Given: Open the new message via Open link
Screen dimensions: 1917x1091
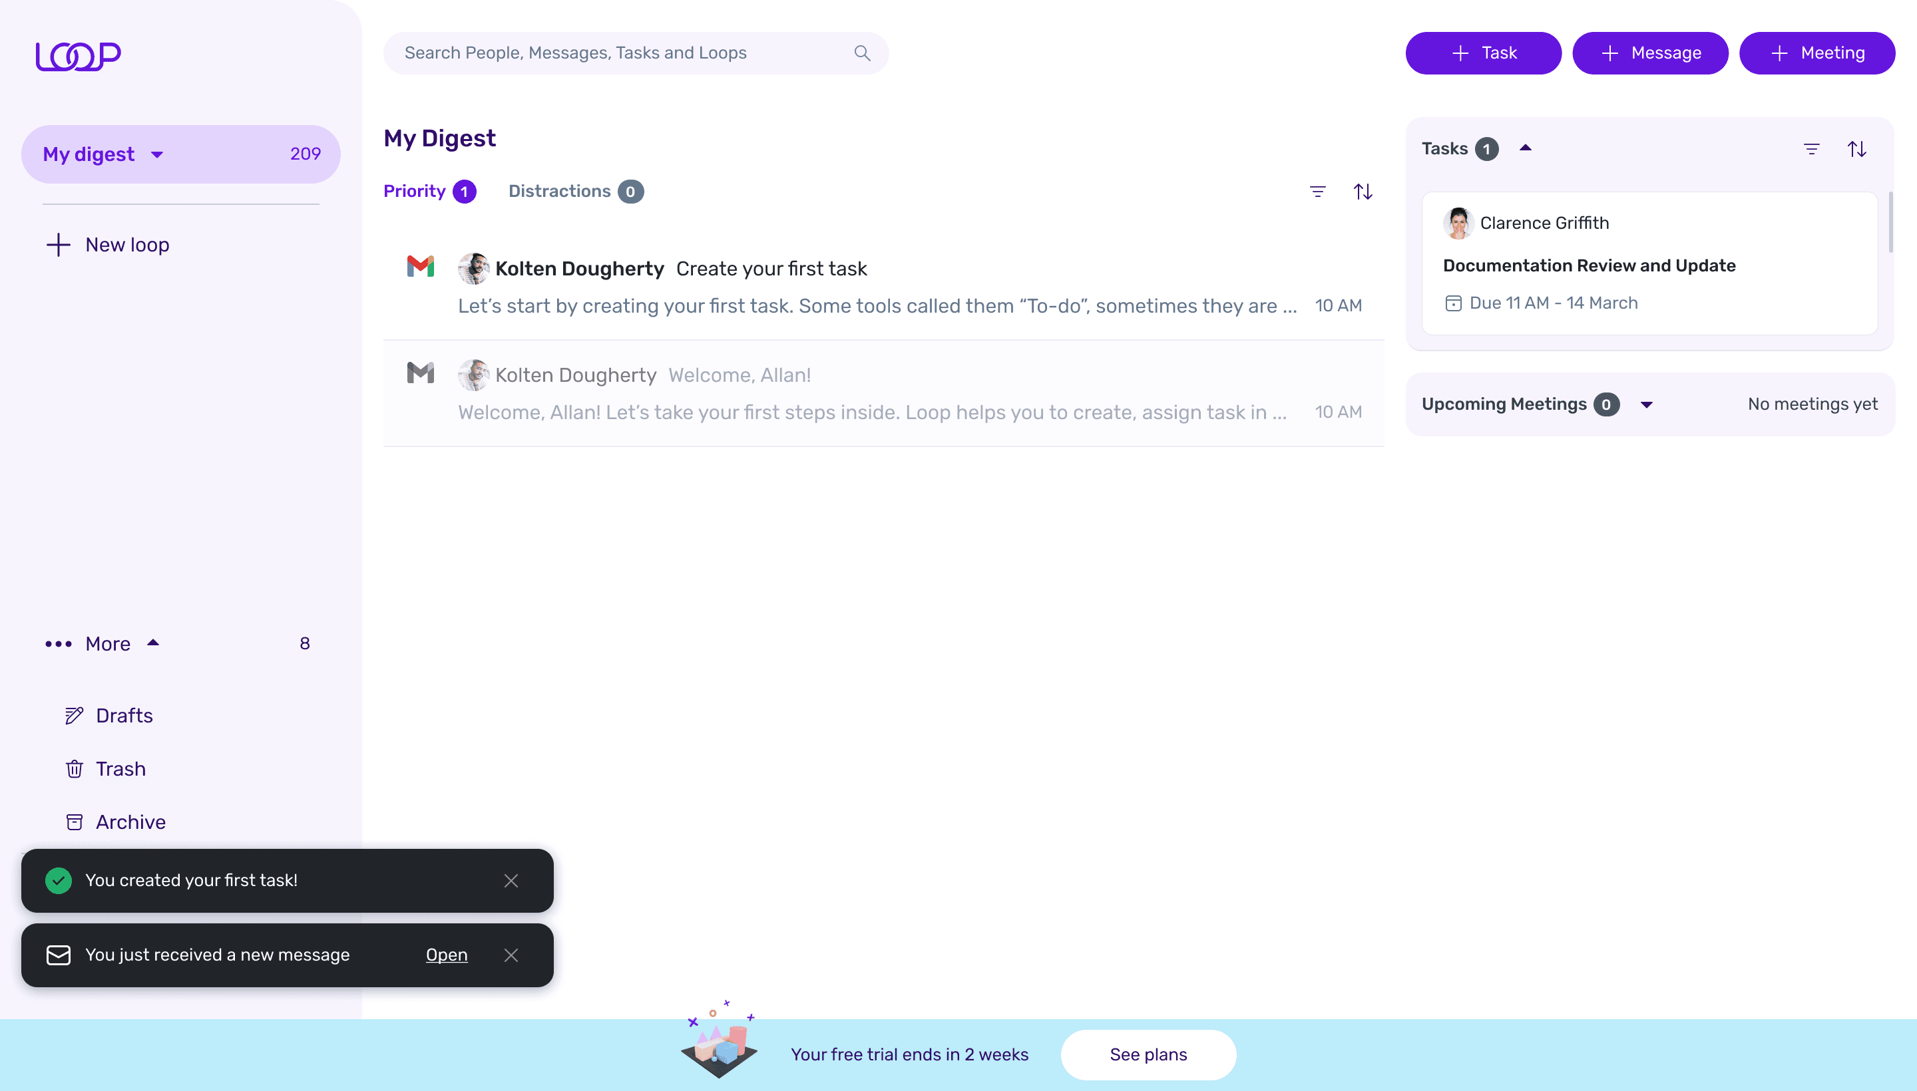Looking at the screenshot, I should tap(446, 955).
